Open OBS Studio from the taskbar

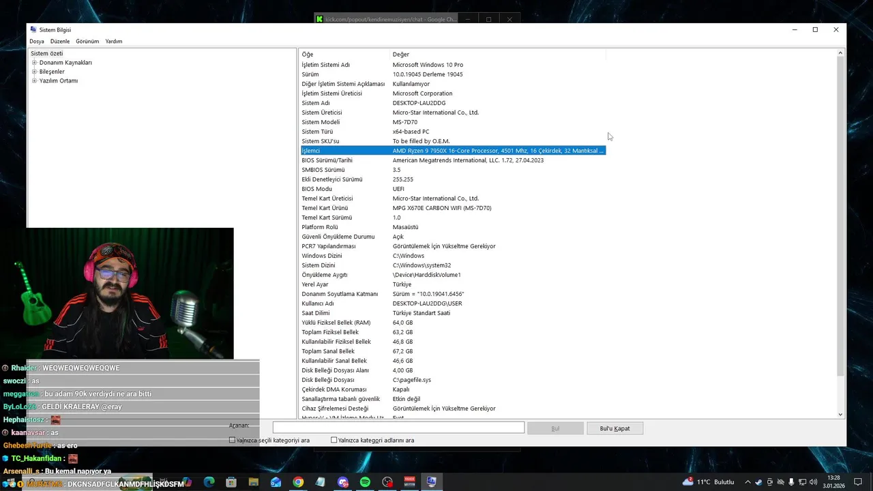coord(387,482)
